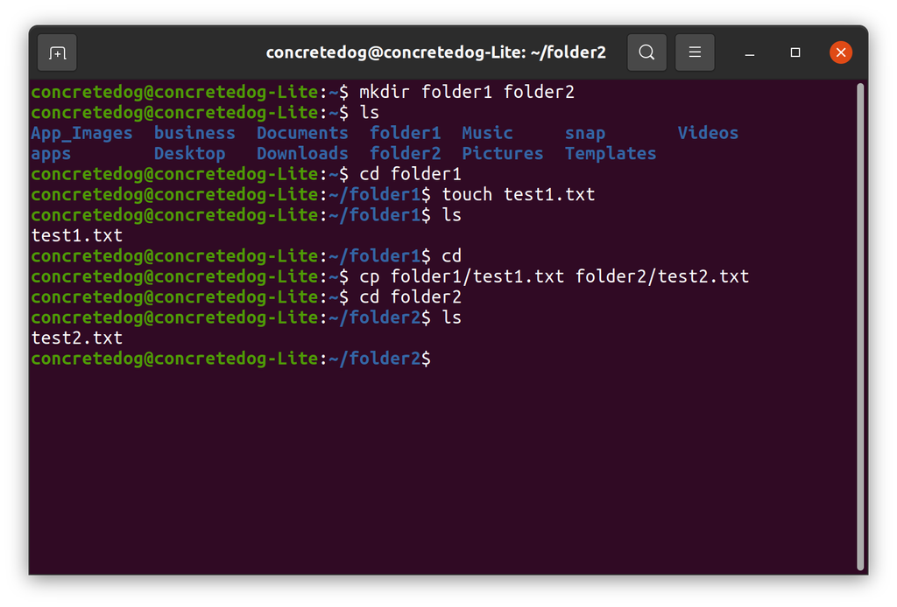The height and width of the screenshot is (607, 897).
Task: Open a new terminal tab
Action: click(56, 52)
